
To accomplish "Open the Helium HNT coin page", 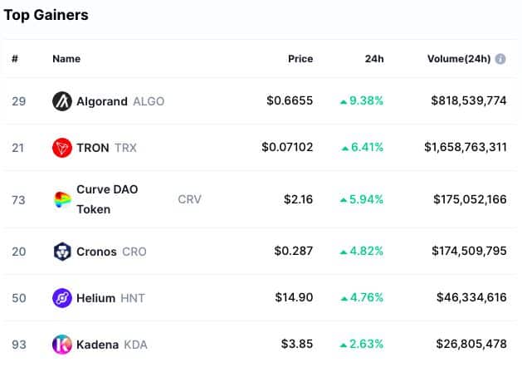I will [x=95, y=297].
